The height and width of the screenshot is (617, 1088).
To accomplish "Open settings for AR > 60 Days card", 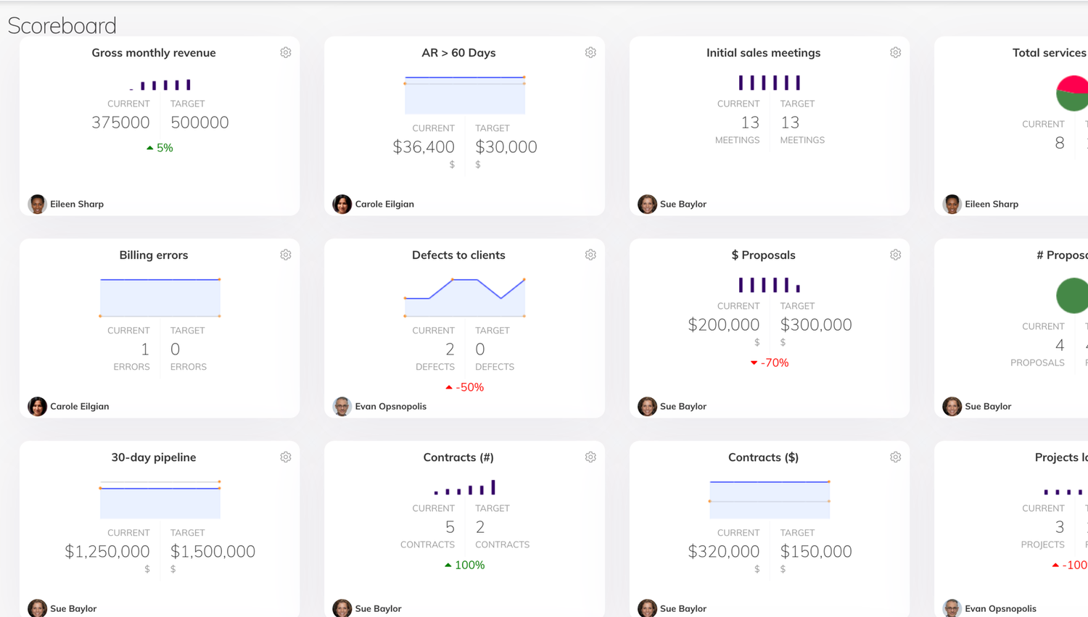I will click(590, 52).
